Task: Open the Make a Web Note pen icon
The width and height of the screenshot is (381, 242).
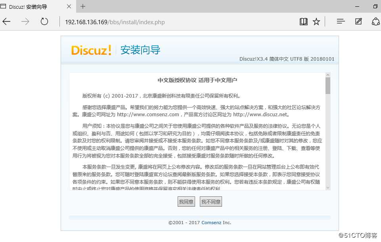Action: (x=358, y=22)
